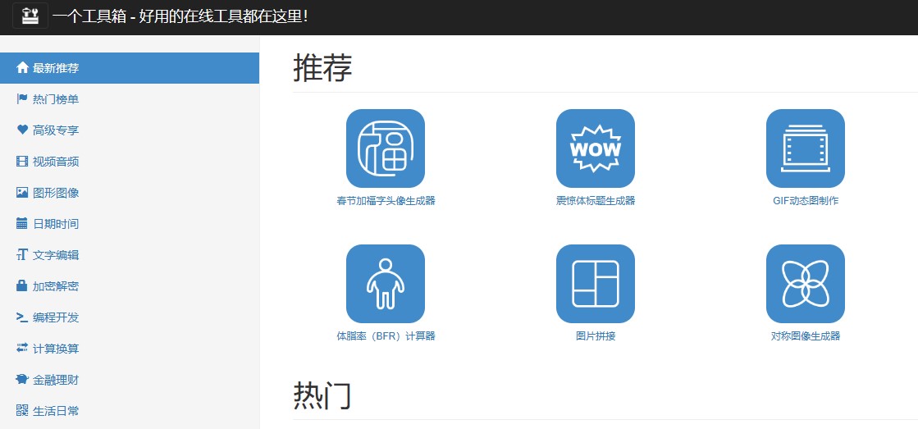
Task: Click the 对称图像生成器 link text
Action: pyautogui.click(x=806, y=336)
